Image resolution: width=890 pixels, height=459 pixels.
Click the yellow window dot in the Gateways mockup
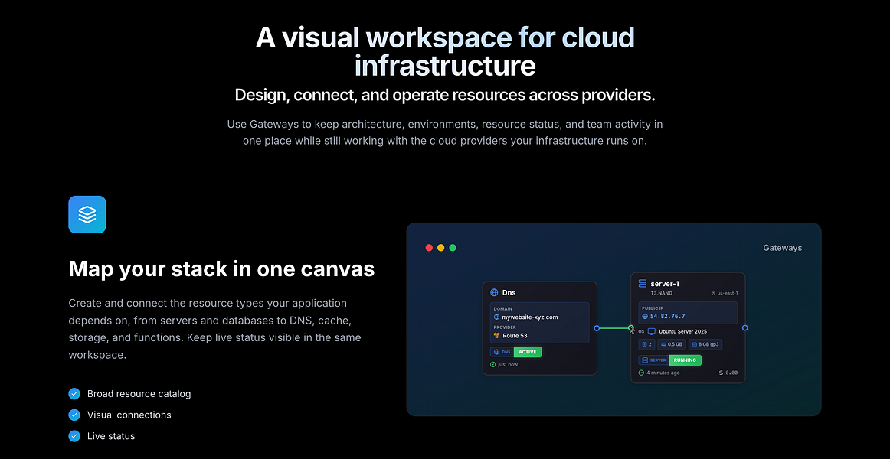[x=441, y=248]
